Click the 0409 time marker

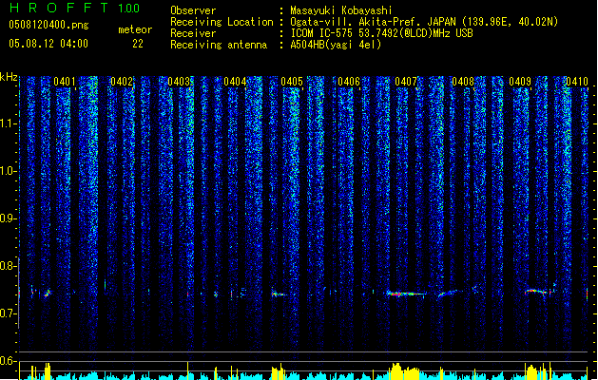pos(520,82)
